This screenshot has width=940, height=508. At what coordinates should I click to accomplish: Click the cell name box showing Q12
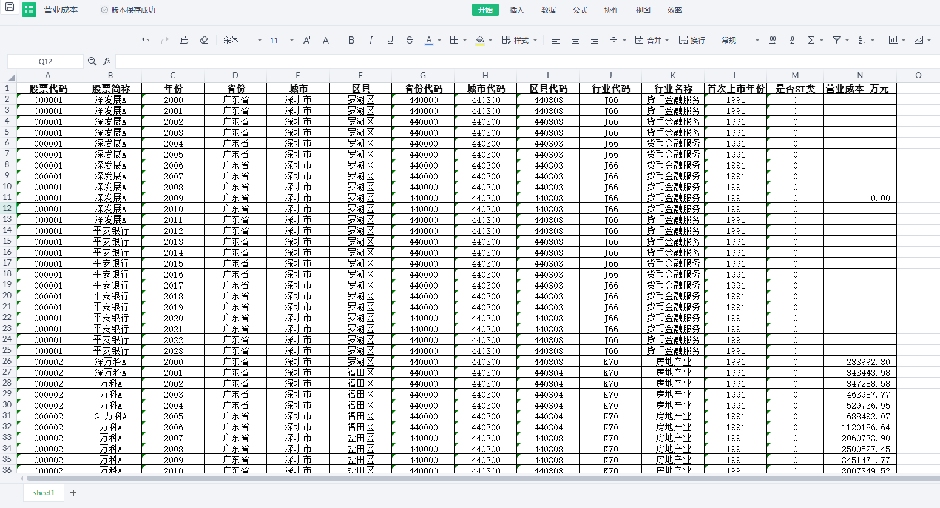pos(46,61)
